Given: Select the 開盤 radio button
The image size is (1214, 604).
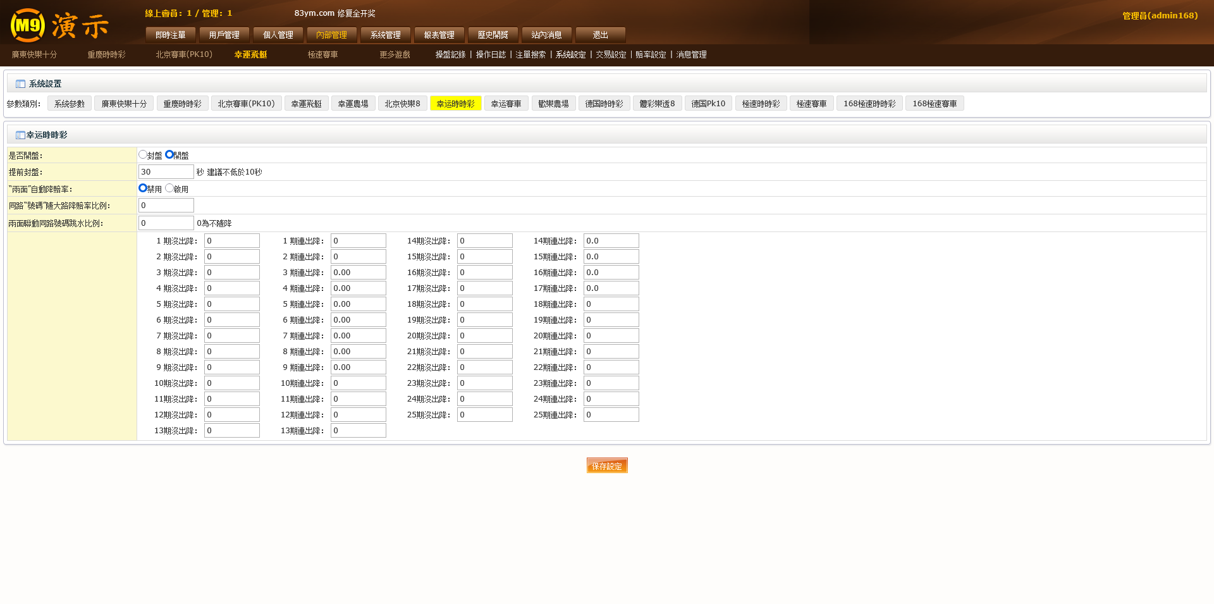Looking at the screenshot, I should (x=169, y=154).
